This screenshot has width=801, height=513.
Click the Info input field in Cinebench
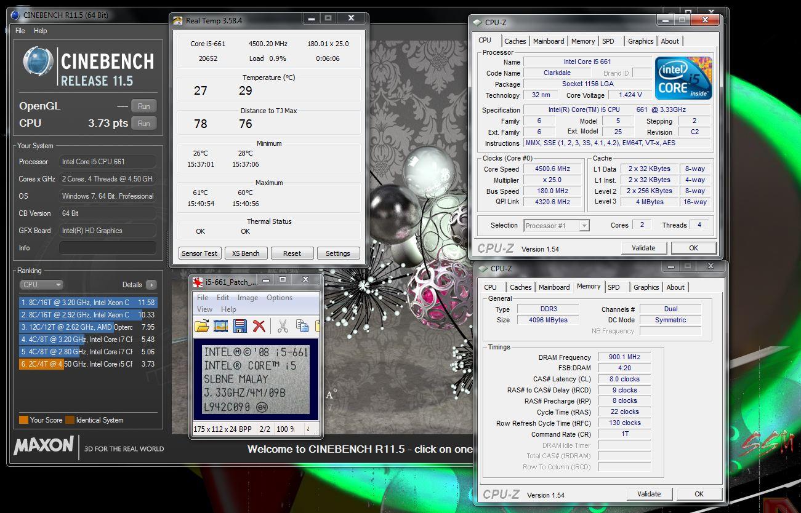(108, 248)
